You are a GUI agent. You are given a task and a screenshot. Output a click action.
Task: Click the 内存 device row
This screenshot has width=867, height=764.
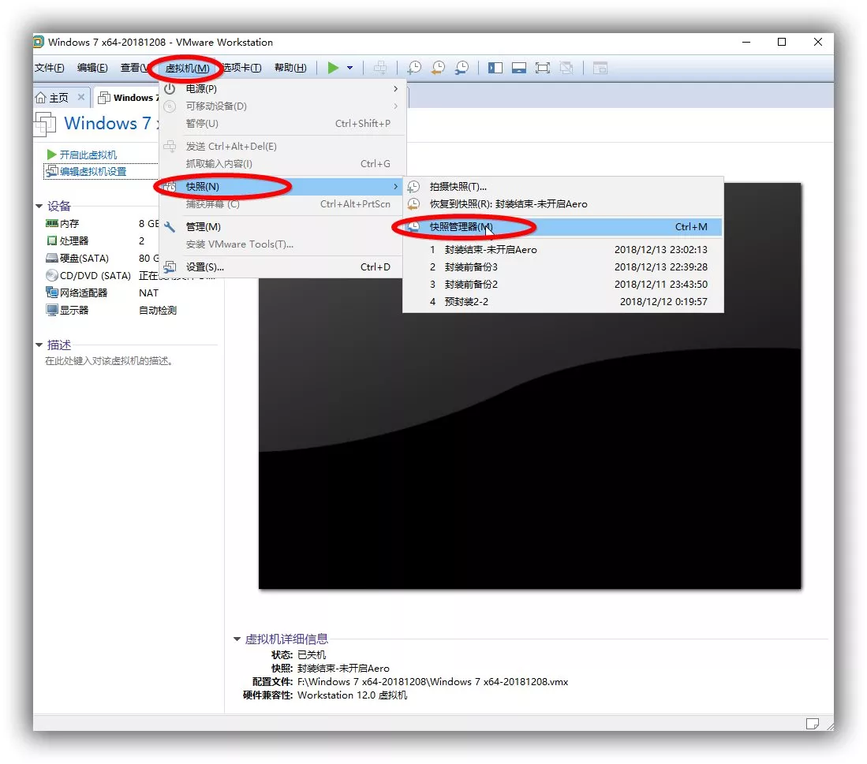pos(103,223)
